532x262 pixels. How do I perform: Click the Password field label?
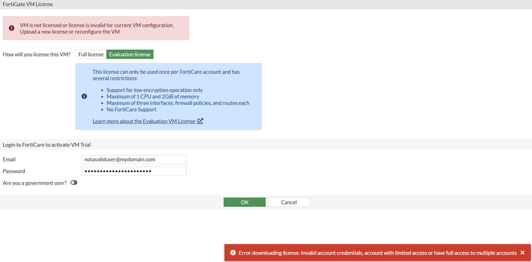pos(14,171)
